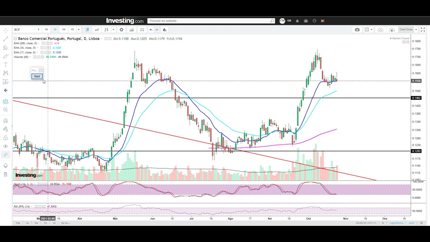Select the 1M interval
This screenshot has width=430, height=242.
pos(63,30)
